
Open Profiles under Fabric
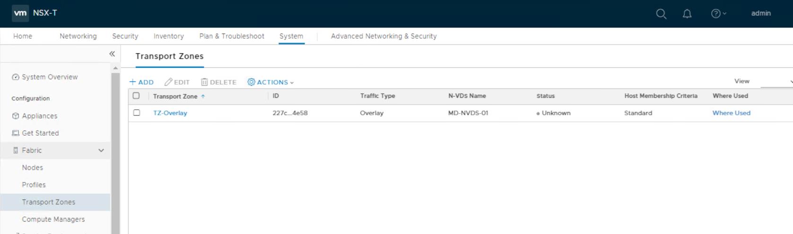(34, 185)
